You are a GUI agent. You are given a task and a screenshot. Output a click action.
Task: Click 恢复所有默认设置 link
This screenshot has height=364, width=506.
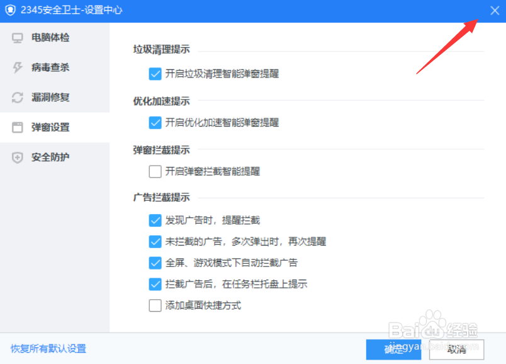point(48,349)
